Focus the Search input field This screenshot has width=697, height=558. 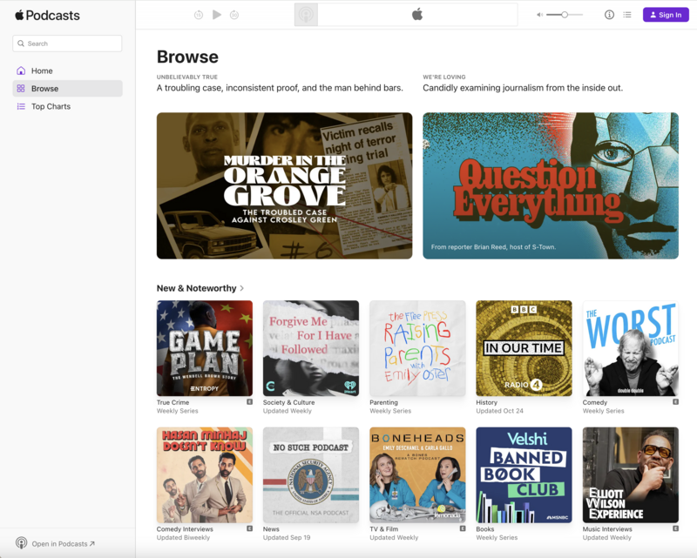tap(67, 44)
